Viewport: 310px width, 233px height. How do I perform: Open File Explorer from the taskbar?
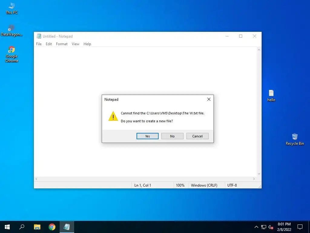coord(37,227)
